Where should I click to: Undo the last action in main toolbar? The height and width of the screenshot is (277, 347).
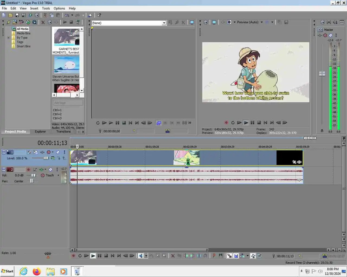[67, 15]
